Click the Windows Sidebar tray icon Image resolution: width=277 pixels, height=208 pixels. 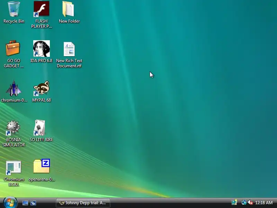point(234,202)
